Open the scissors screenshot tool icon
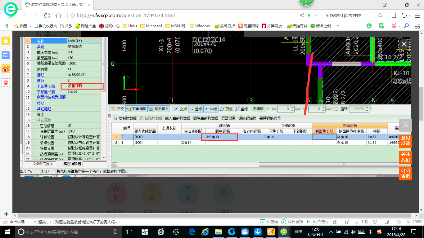Image resolution: width=424 pixels, height=238 pixels. pyautogui.click(x=394, y=26)
